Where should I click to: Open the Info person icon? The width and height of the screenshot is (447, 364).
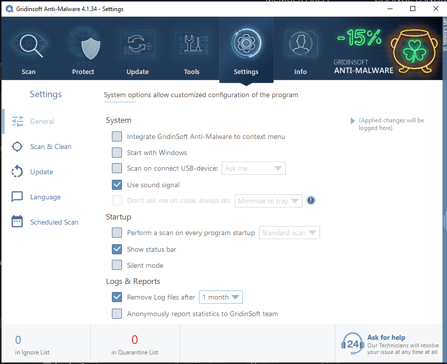tap(300, 43)
